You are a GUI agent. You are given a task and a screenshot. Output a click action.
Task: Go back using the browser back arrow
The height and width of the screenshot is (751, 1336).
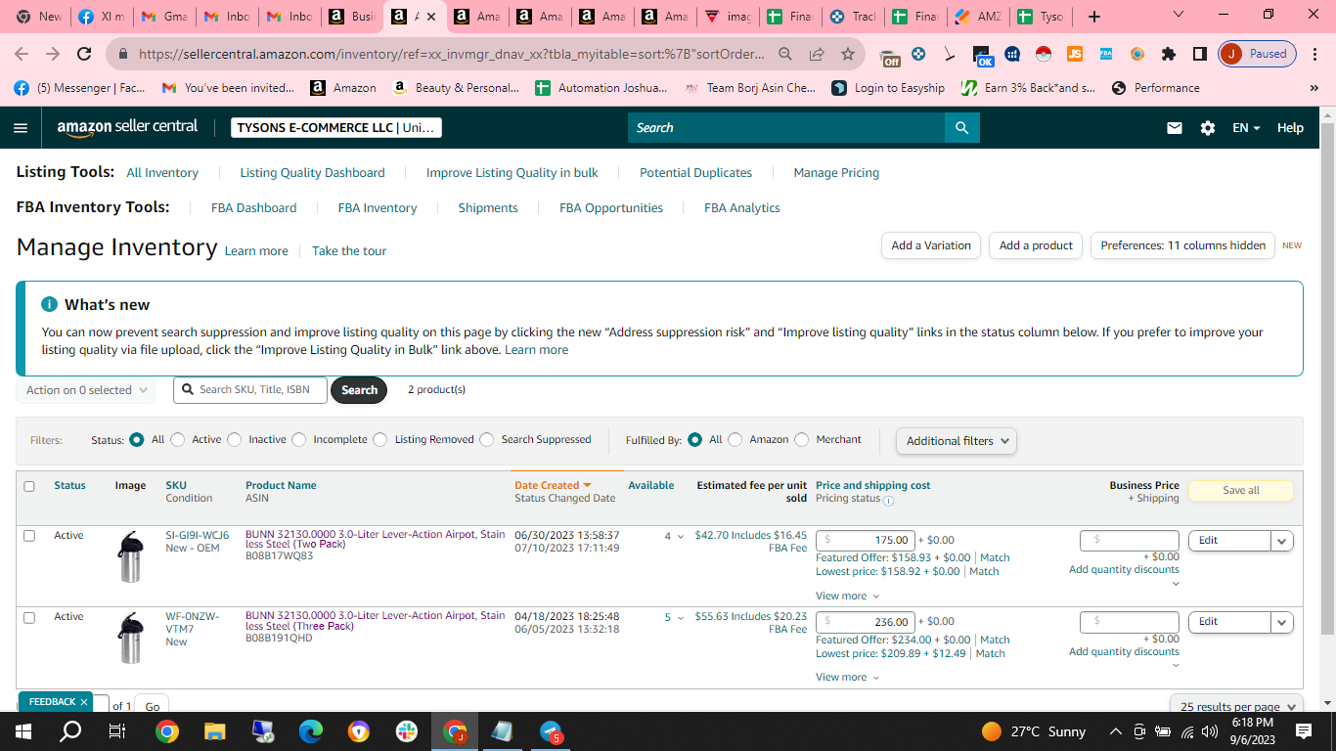click(x=22, y=54)
